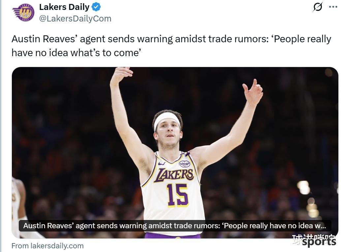Open the three-dot more options menu
Screen dimensions: 341x252
tap(333, 7)
